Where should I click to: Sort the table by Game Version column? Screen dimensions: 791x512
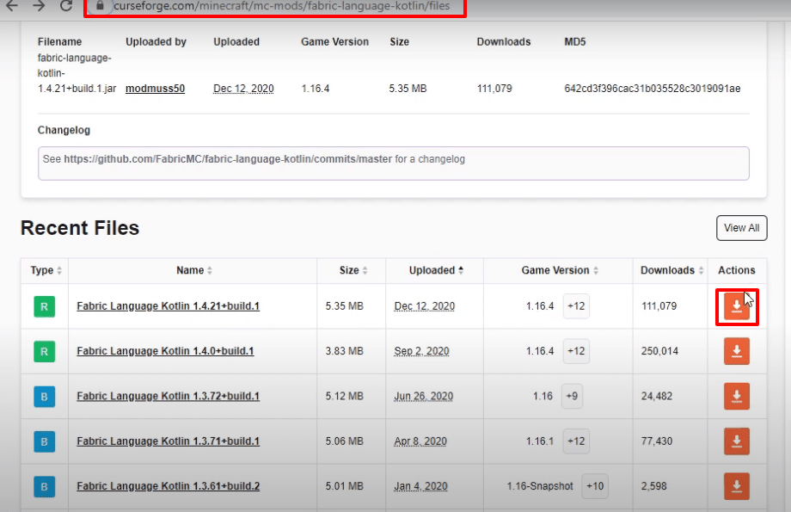click(560, 270)
